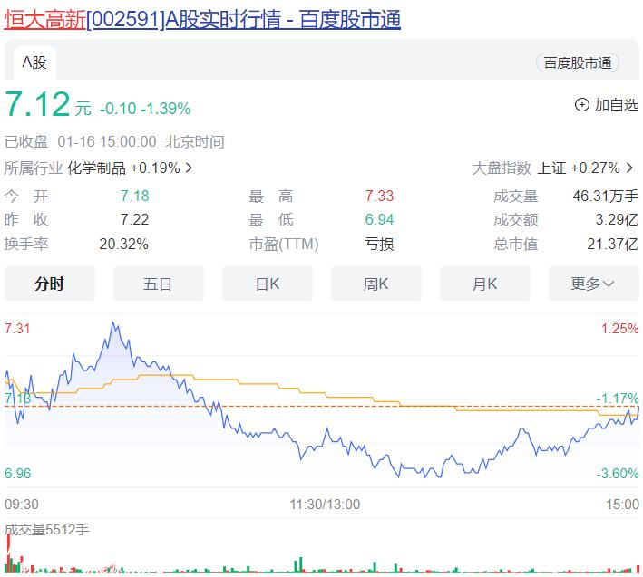Click the -3.60% chart axis label
This screenshot has width=643, height=577.
pyautogui.click(x=618, y=474)
